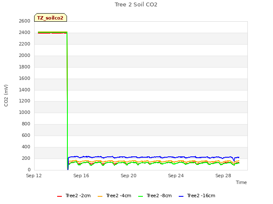Click the green Tree2 -8cm legend swatch
273x204 pixels.
point(140,196)
